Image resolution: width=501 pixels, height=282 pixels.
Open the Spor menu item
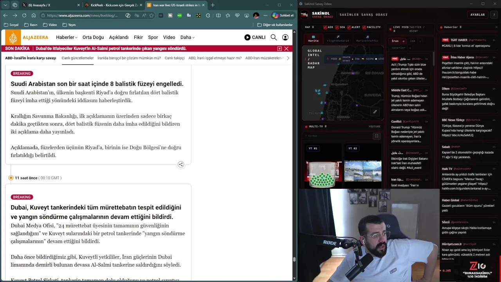[153, 37]
